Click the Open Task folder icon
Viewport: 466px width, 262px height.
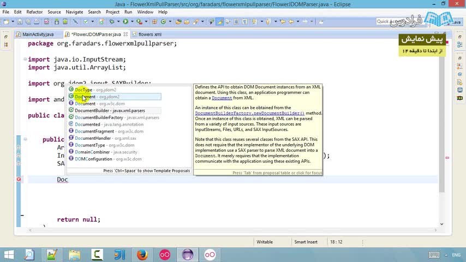pyautogui.click(x=187, y=22)
